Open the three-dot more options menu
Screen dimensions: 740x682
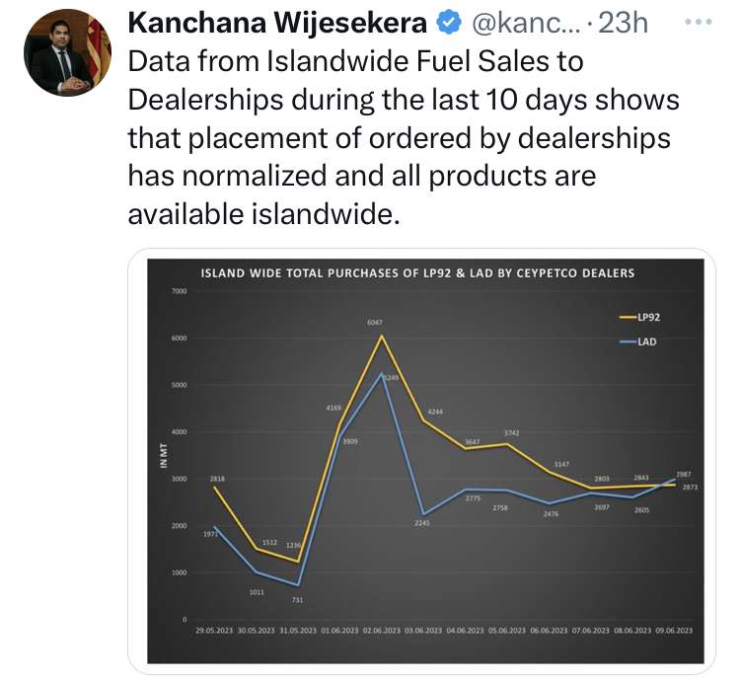698,22
